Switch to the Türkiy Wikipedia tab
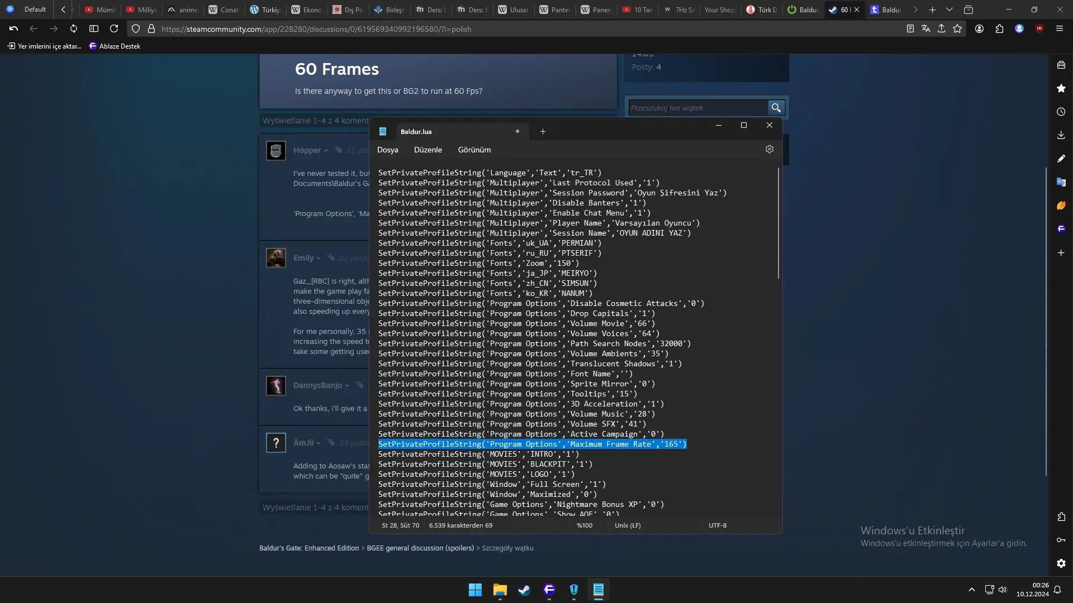The image size is (1073, 603). 265,9
